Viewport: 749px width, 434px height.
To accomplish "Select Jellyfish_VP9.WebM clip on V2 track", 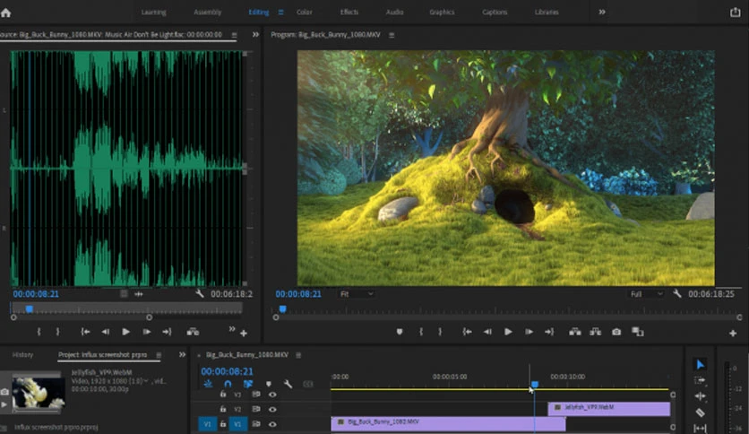I will coord(609,408).
